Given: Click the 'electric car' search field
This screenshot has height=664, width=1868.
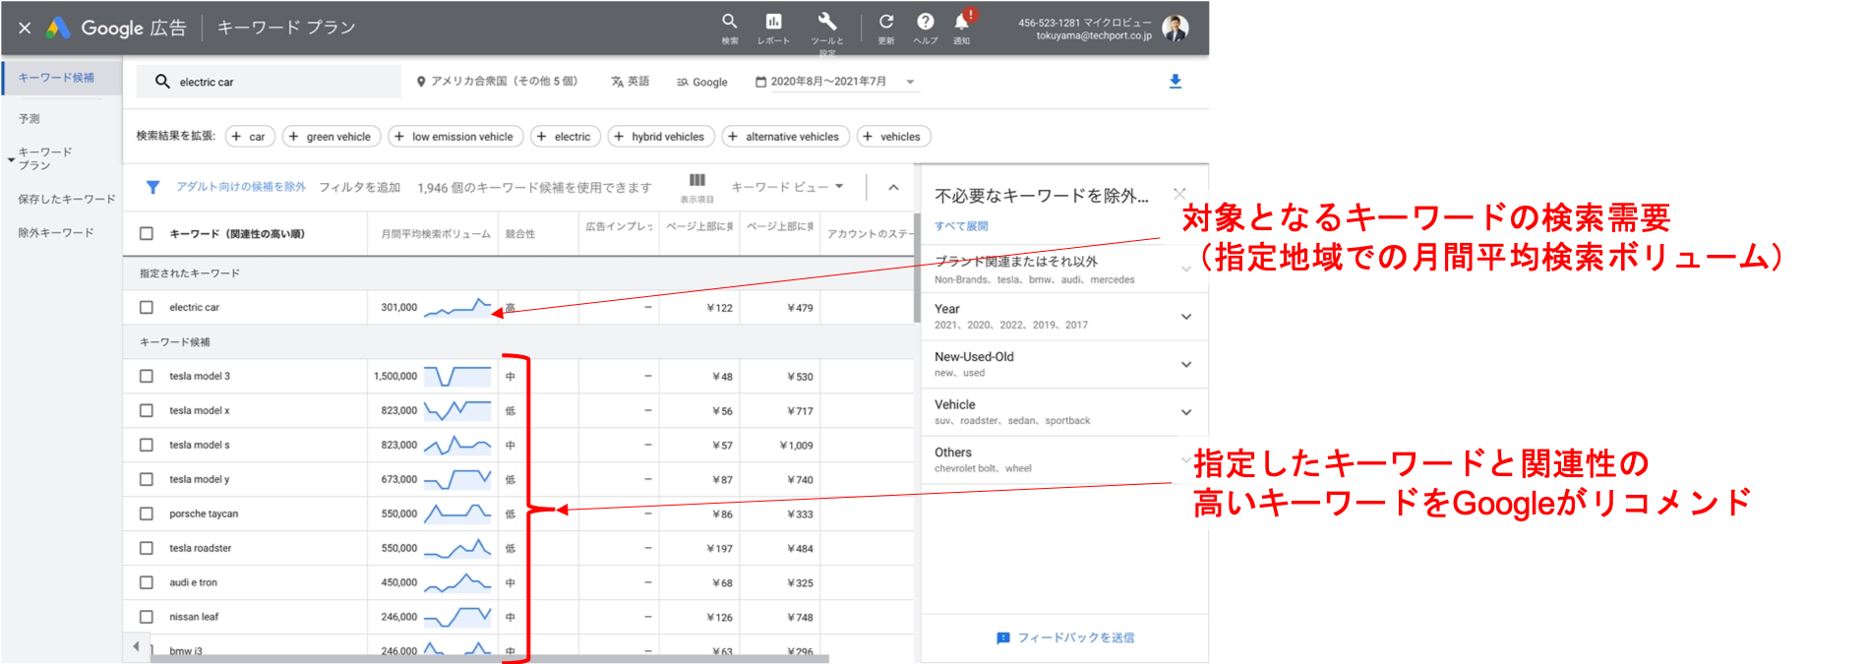Looking at the screenshot, I should coord(269,82).
